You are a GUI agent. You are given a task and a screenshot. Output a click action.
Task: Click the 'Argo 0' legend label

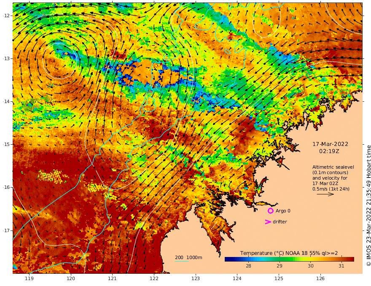click(x=283, y=211)
